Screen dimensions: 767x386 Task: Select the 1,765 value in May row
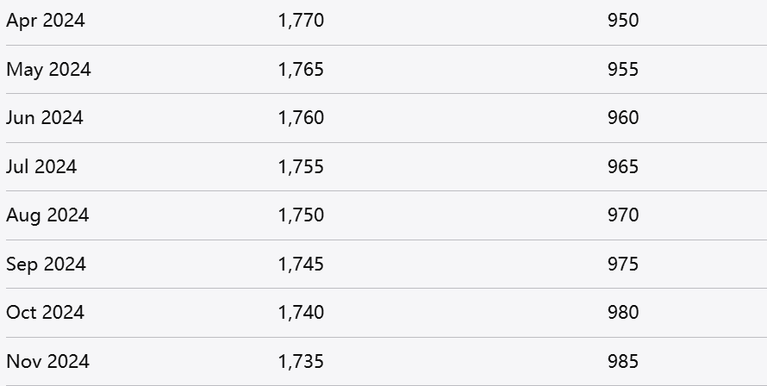[x=301, y=69]
